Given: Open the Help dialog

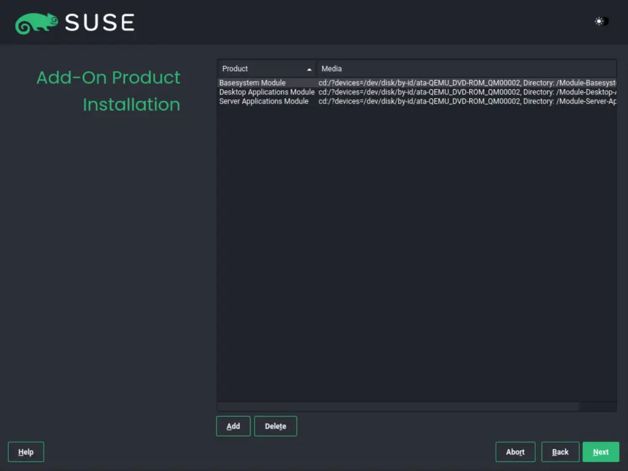Looking at the screenshot, I should (x=25, y=451).
